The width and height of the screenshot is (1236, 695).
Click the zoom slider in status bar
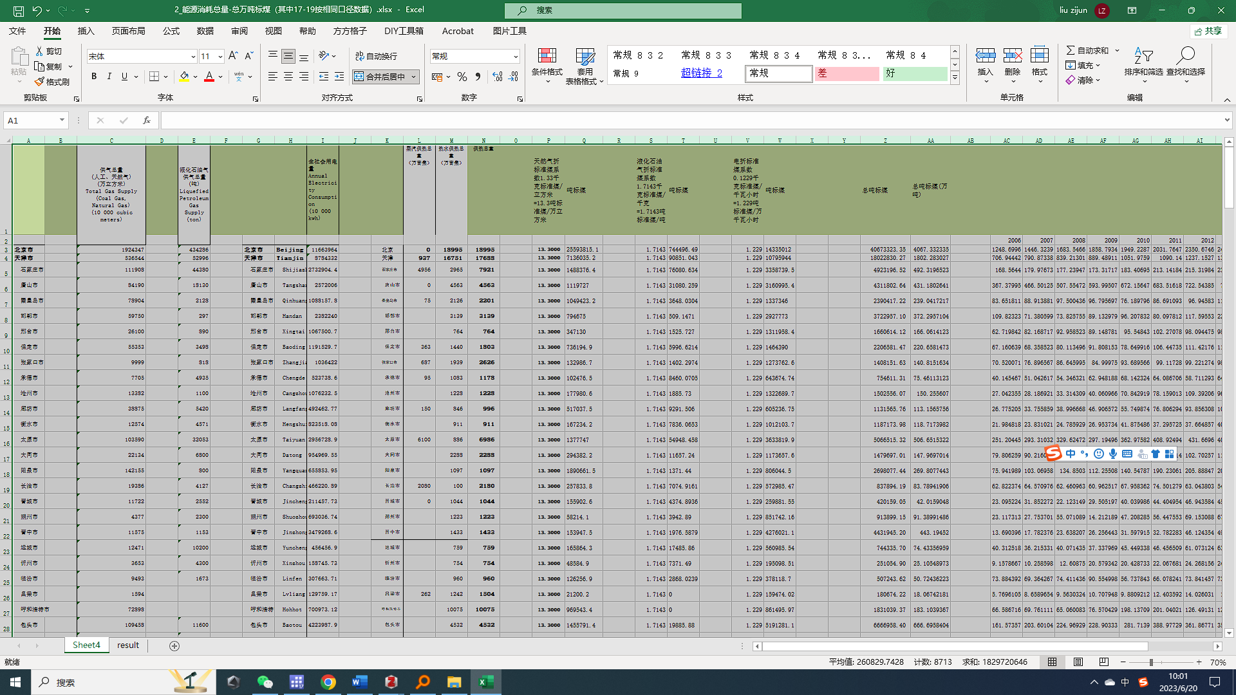click(x=1151, y=662)
